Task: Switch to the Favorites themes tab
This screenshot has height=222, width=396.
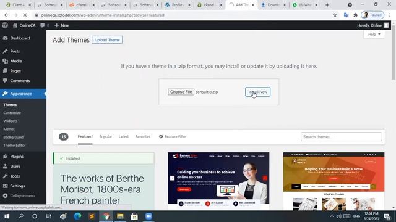Action: point(143,136)
